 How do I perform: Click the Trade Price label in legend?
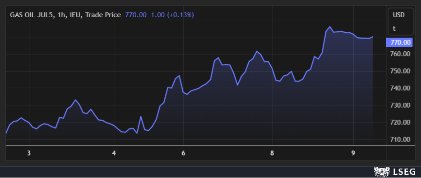click(103, 15)
